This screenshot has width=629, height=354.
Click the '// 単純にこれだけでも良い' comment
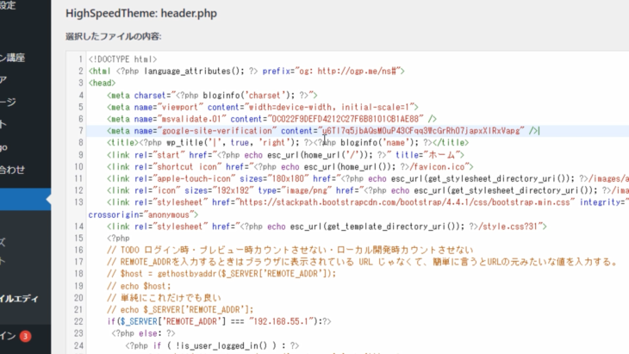tap(164, 298)
